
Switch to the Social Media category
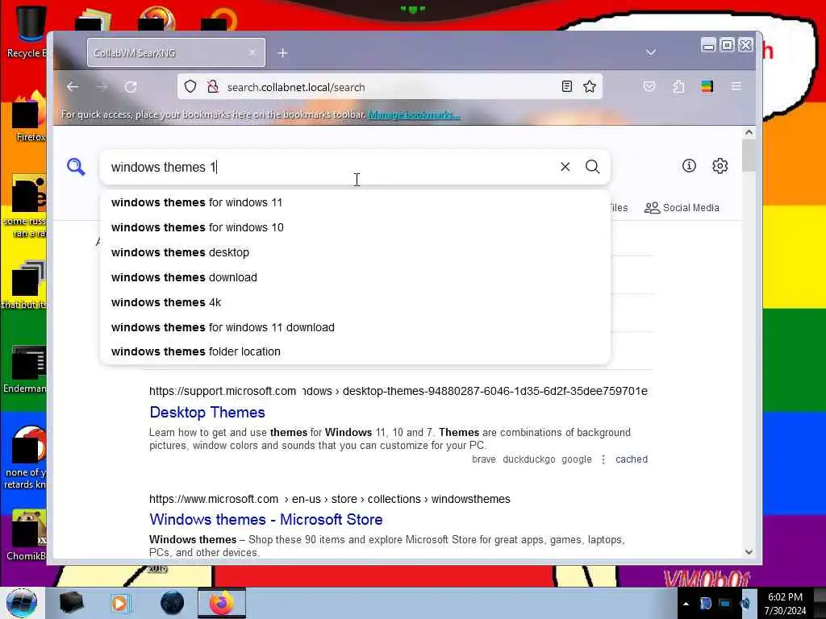[682, 208]
